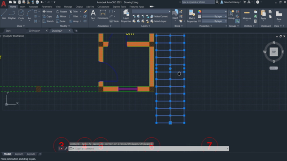Switch to the 2D Project drawing tab
This screenshot has width=287, height=161.
click(x=34, y=31)
